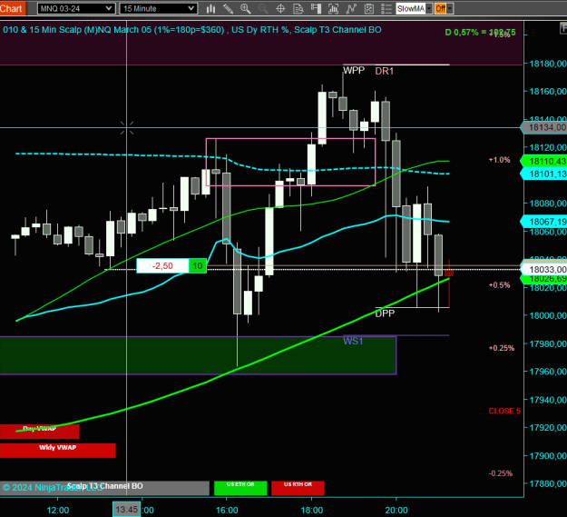Screen dimensions: 567x517
Task: Open the 15 Minute interval dropdown
Action: (159, 9)
